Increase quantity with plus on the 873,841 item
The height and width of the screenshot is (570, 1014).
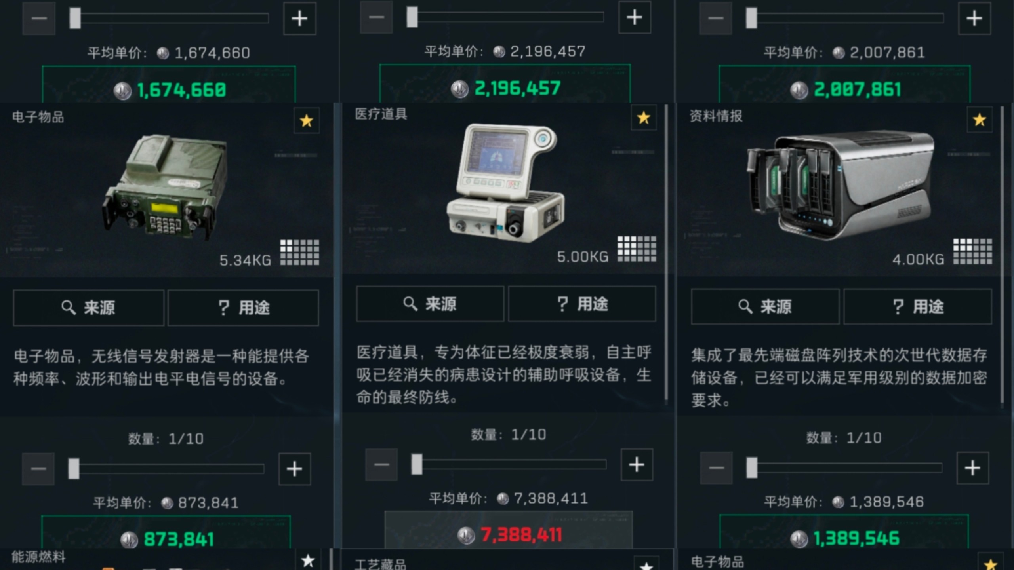295,469
